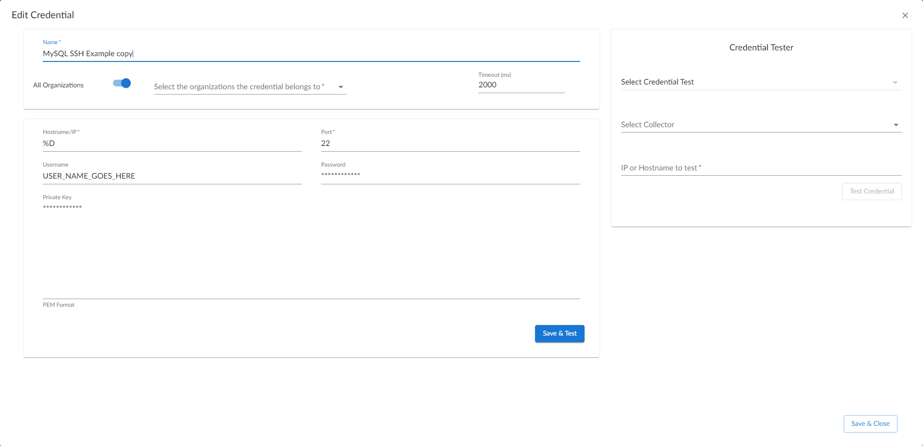
Task: Expand the Select Credential Test dropdown
Action: 755,82
